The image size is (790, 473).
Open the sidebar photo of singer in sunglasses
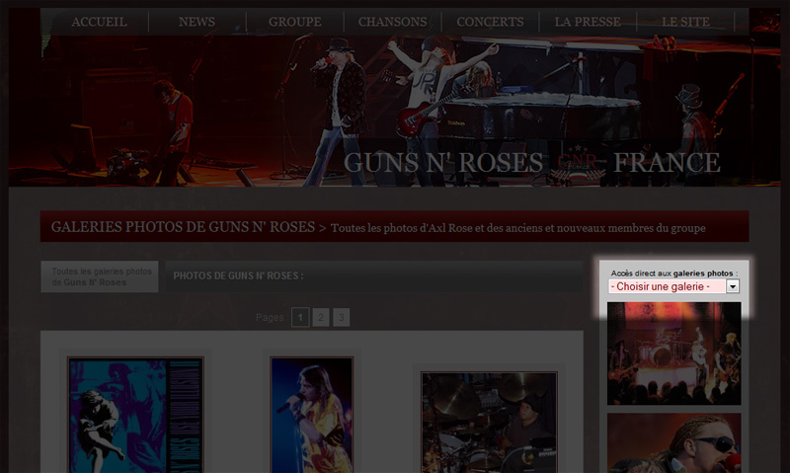pos(674,443)
